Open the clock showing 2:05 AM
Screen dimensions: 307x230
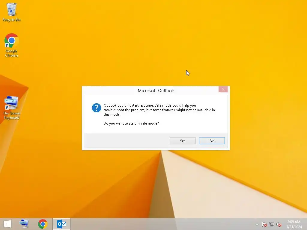point(294,224)
